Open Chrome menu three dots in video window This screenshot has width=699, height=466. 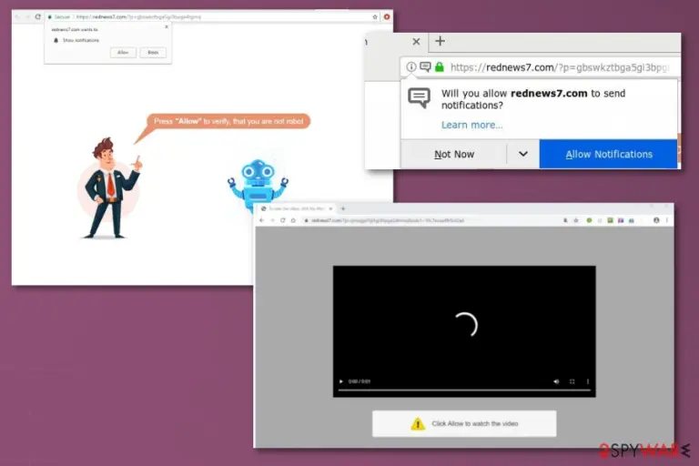[x=667, y=220]
